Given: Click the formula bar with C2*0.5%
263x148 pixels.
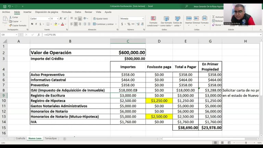Looking at the screenshot, I should [x=151, y=35].
